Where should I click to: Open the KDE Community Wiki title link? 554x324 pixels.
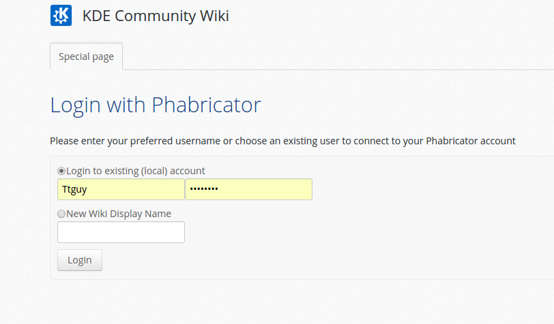click(x=156, y=16)
